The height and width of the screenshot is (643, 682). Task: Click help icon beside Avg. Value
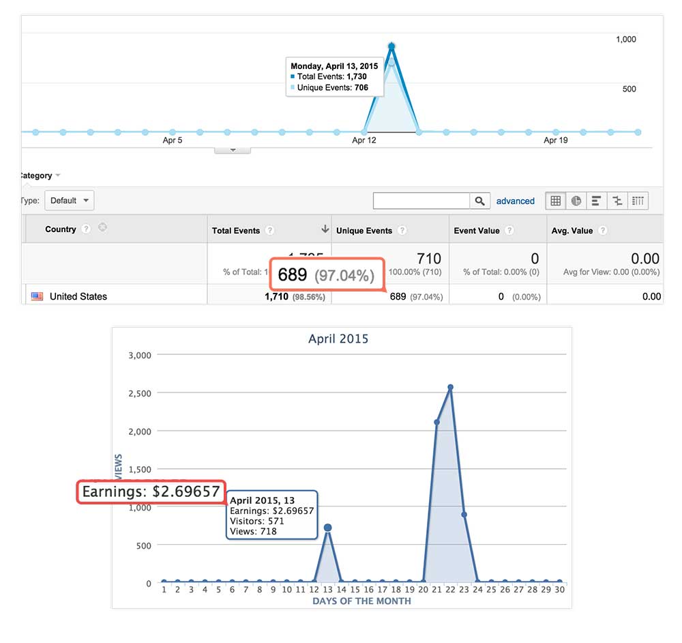click(603, 231)
